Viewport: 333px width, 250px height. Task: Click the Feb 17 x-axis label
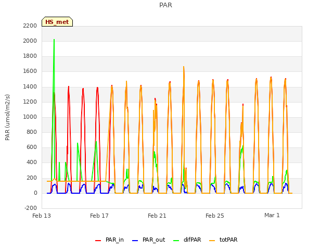99,216
